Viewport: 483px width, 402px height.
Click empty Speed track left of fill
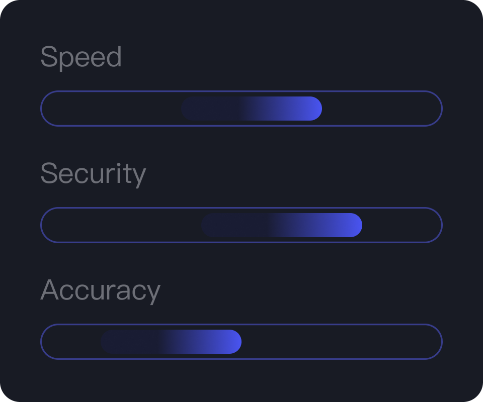pyautogui.click(x=111, y=109)
